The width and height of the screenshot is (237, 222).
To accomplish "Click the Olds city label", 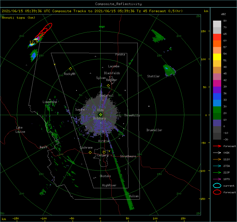I will [100, 110].
